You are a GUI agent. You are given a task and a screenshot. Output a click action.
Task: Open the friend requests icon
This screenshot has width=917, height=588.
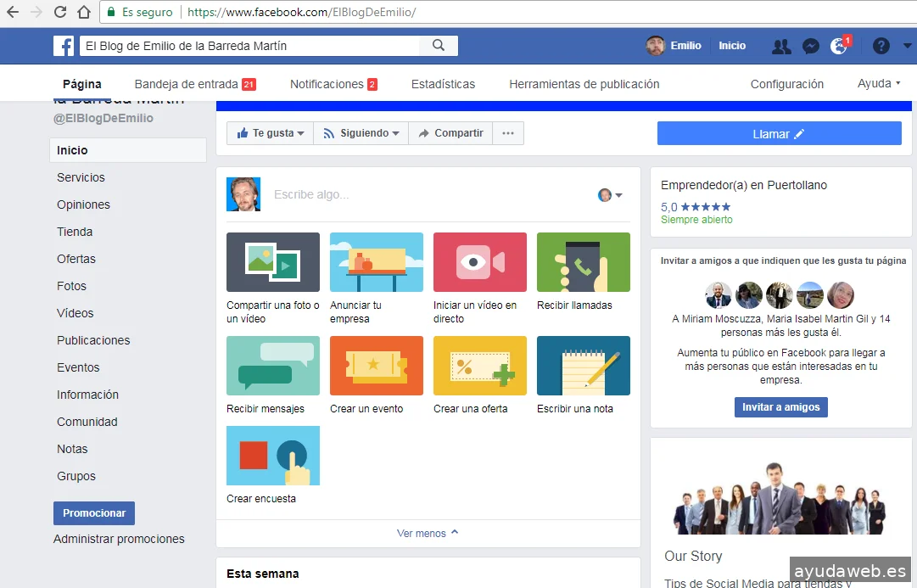click(780, 47)
